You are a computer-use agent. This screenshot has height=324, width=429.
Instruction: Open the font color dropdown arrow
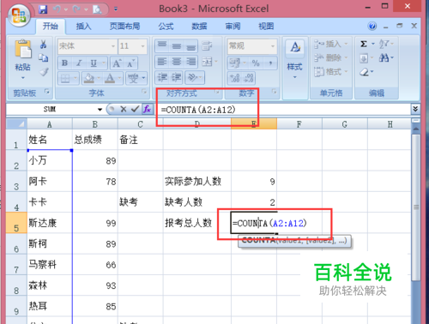120,78
